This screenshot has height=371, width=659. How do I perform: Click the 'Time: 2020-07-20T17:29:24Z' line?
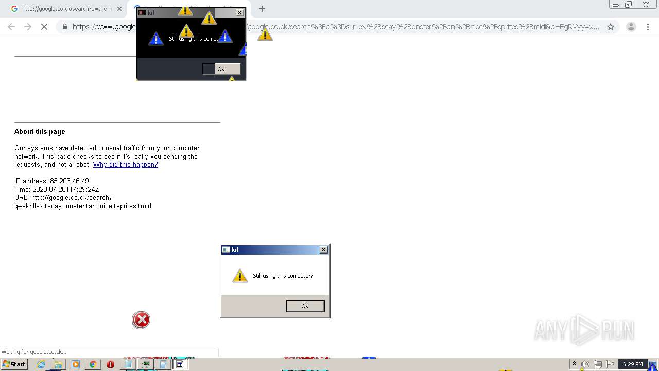click(57, 190)
